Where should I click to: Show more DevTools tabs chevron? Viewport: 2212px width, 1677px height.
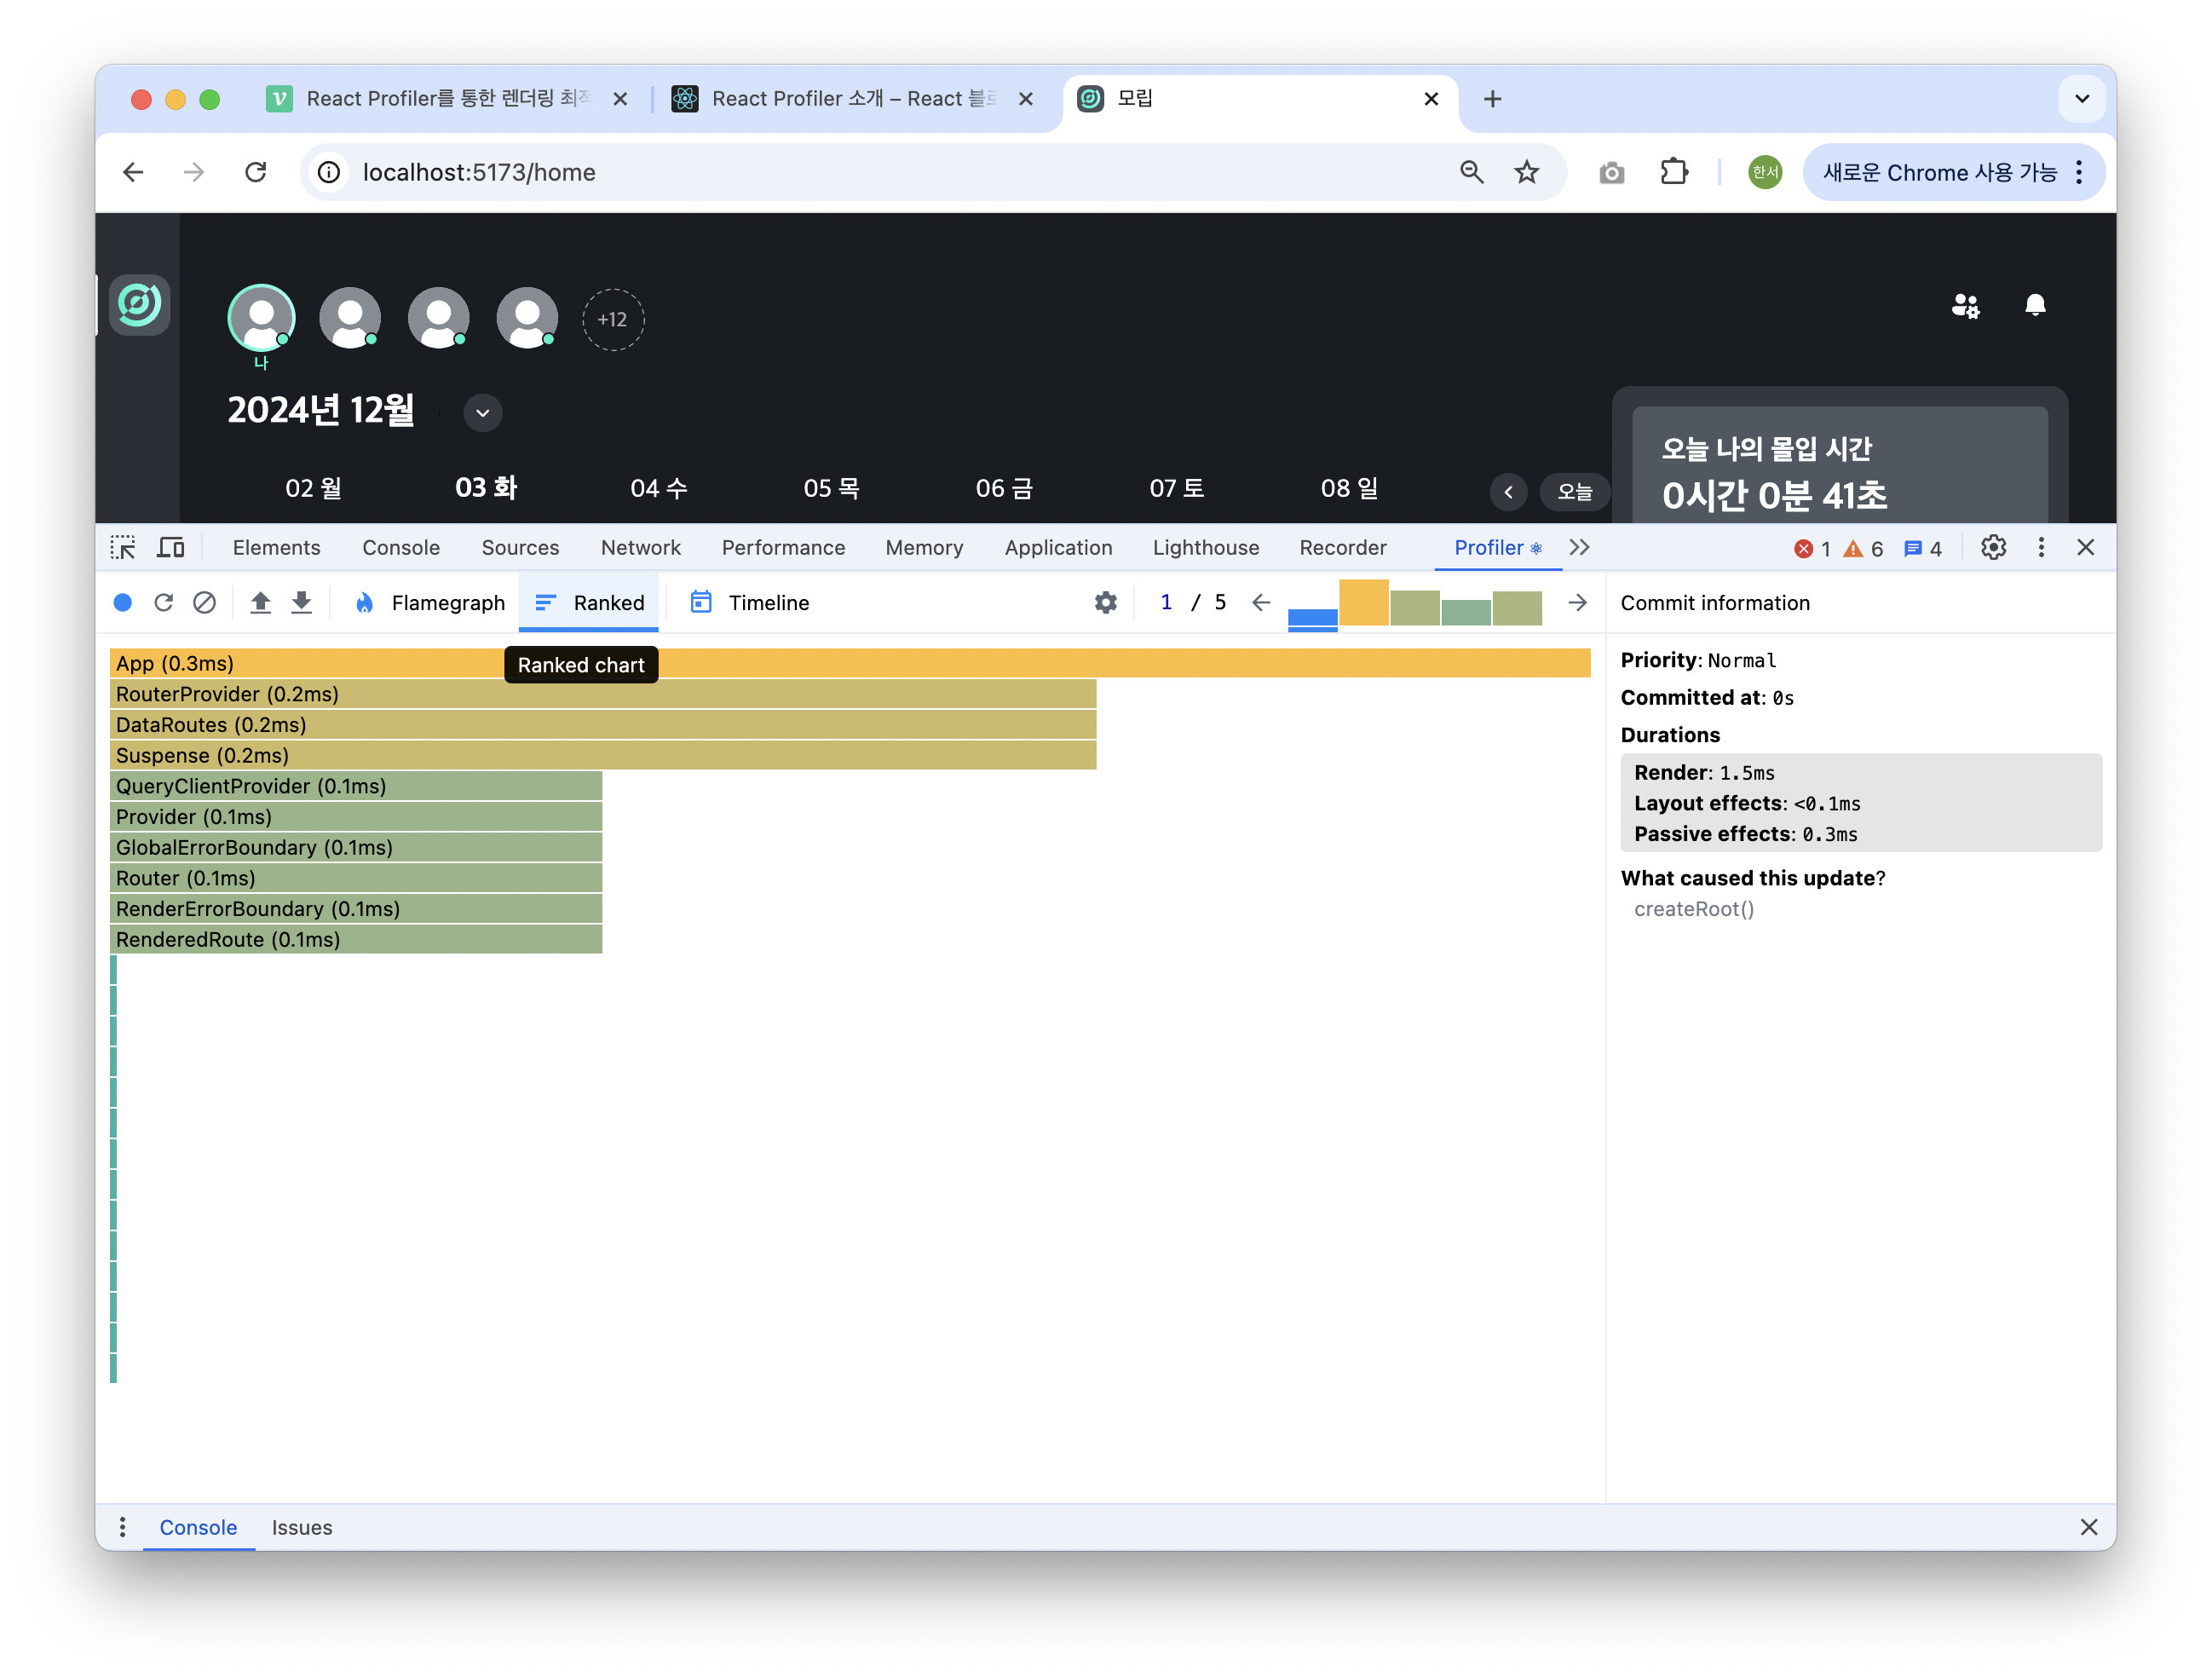point(1579,547)
